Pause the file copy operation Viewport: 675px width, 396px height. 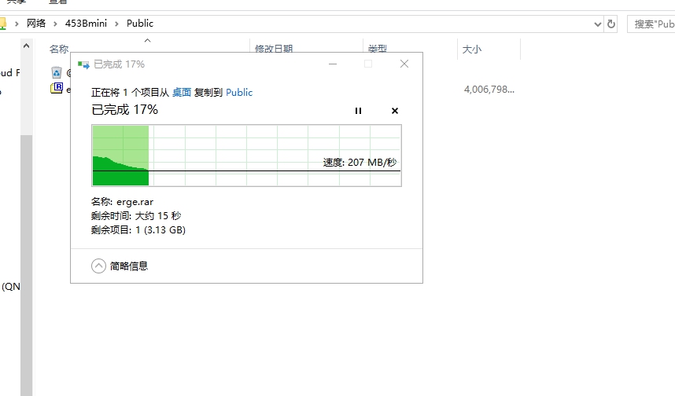[x=358, y=111]
